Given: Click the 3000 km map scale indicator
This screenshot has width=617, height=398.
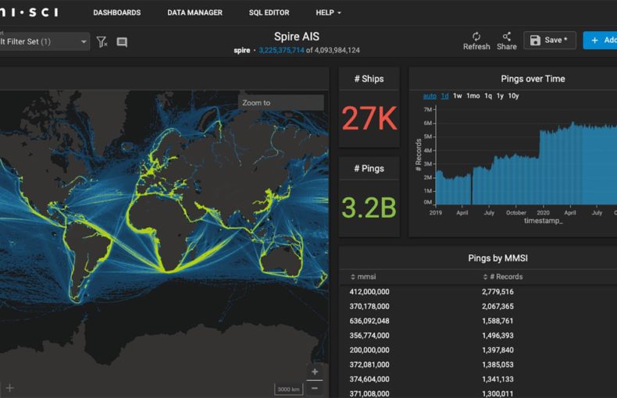Looking at the screenshot, I should [288, 389].
